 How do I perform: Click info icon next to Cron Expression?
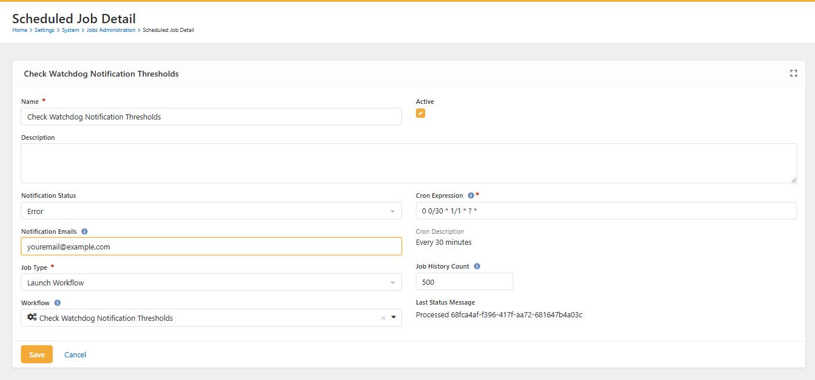click(x=471, y=196)
